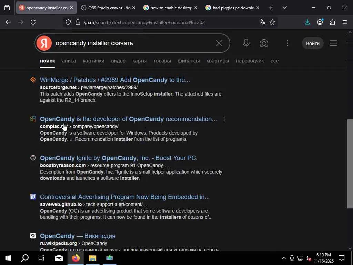Open tracking protection shield icon

68,22
